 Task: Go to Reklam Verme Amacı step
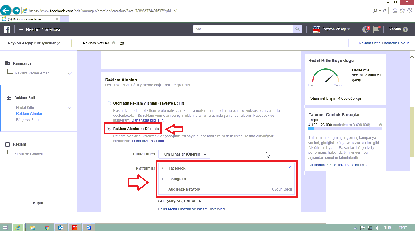33,73
